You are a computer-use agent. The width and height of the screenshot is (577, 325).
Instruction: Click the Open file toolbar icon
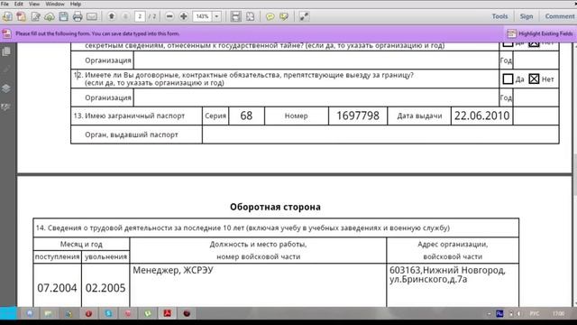pos(7,16)
